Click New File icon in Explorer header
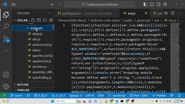 33,20
